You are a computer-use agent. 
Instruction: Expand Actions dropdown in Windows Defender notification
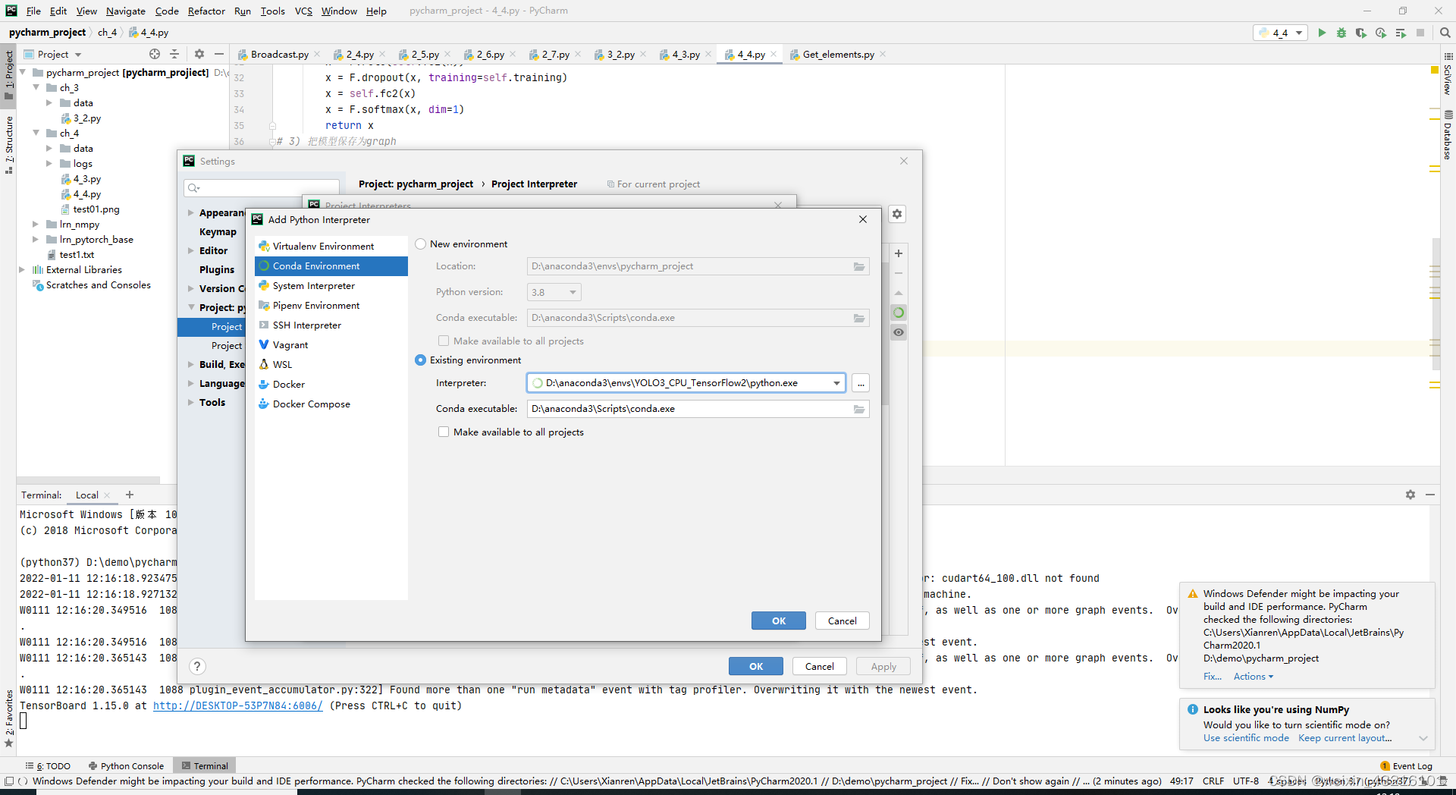pos(1253,677)
